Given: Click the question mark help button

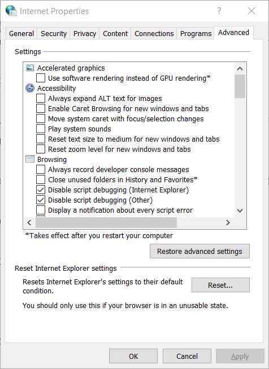Looking at the screenshot, I should pos(219,11).
